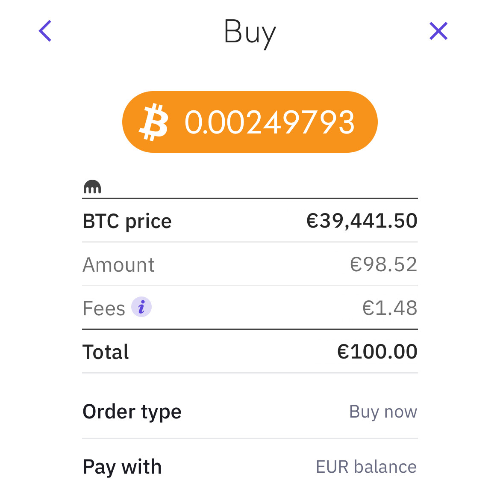The height and width of the screenshot is (501, 500).
Task: Tap the Bitcoin logo symbol
Action: 154,122
